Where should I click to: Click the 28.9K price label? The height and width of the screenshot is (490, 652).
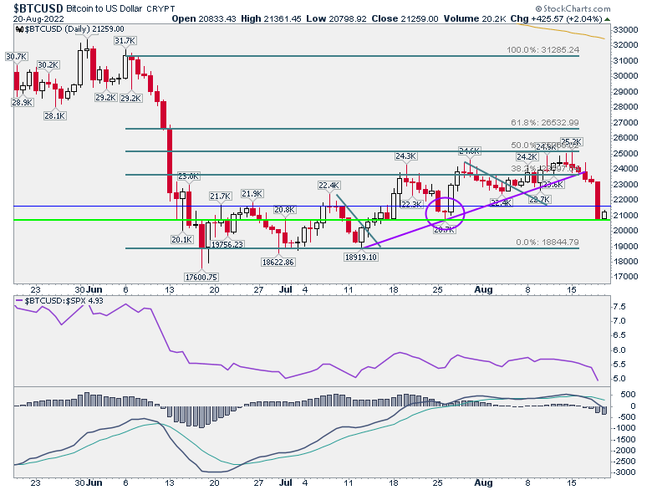click(x=23, y=102)
